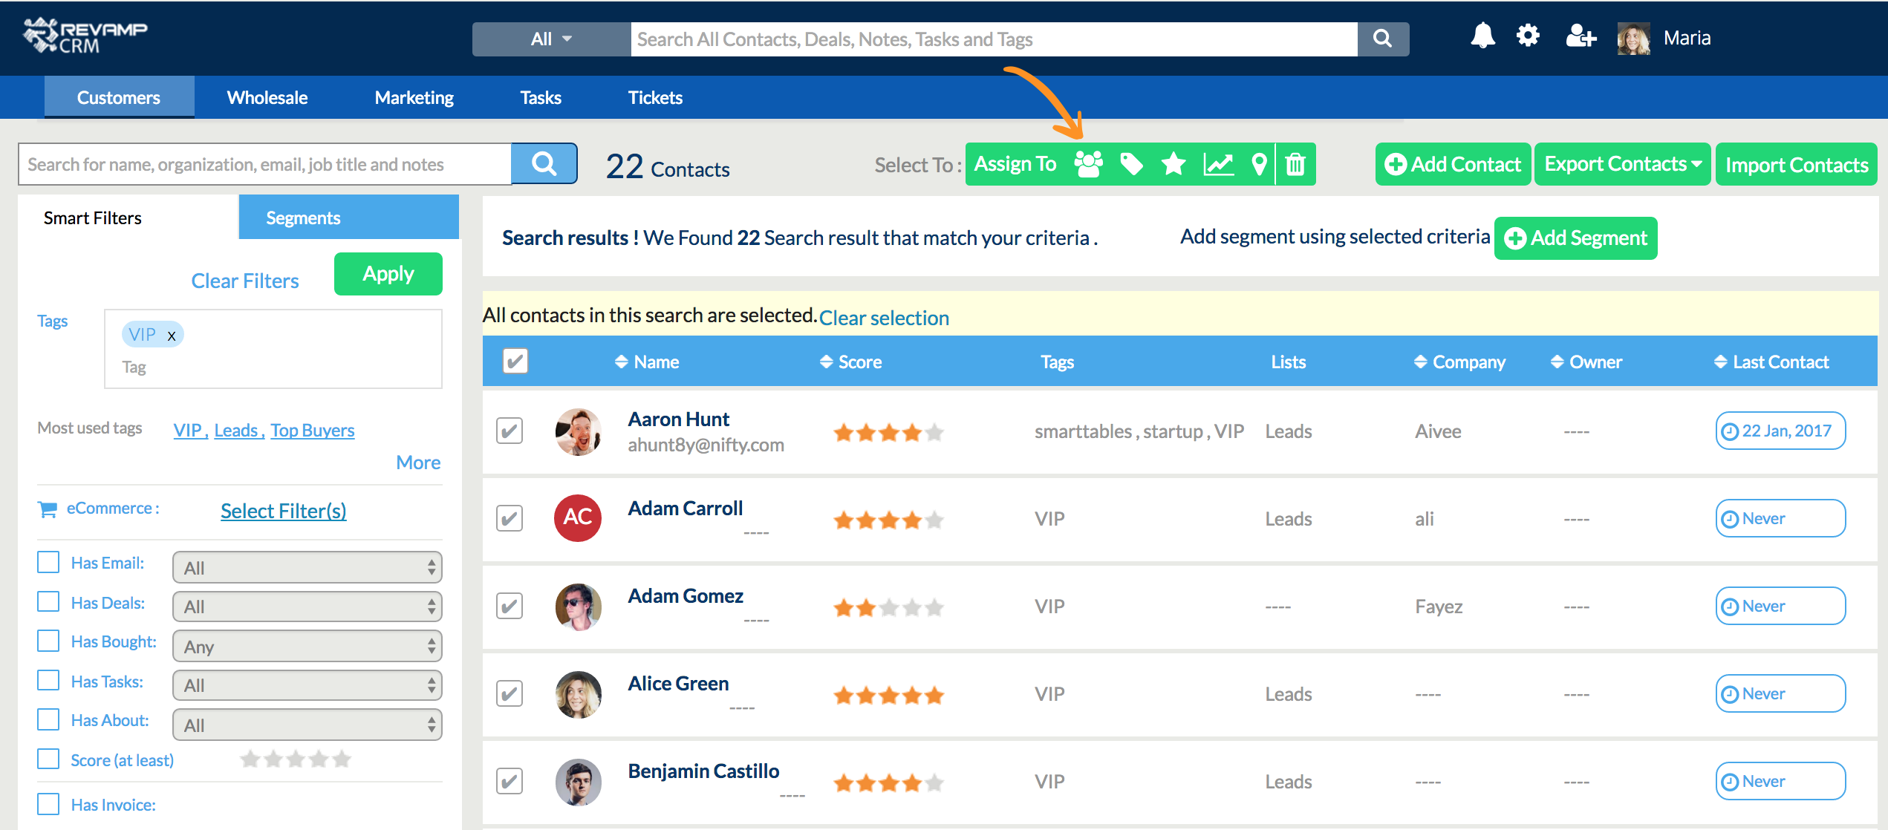Click the assign-to-group people icon
1888x830 pixels.
tap(1088, 164)
